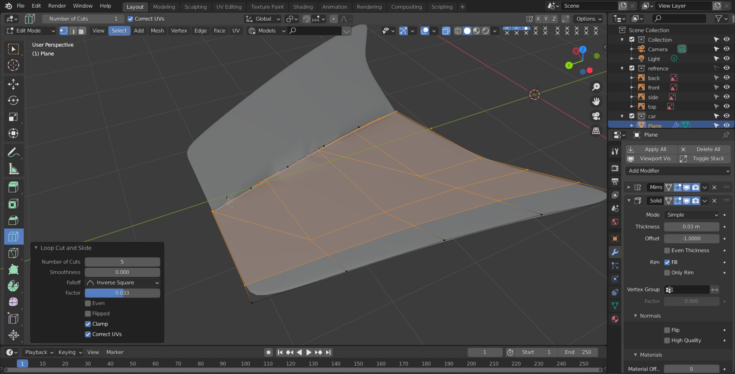Hide the Light object with eye icon
The height and width of the screenshot is (374, 735).
(x=726, y=59)
